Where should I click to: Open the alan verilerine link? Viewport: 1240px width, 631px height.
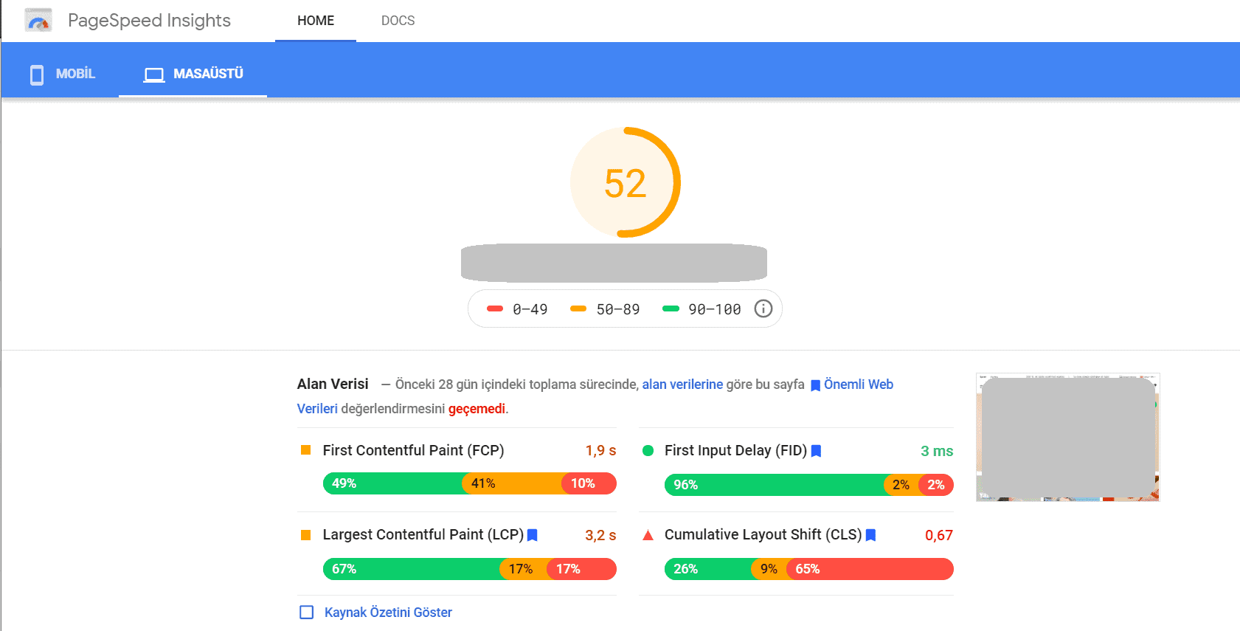682,385
